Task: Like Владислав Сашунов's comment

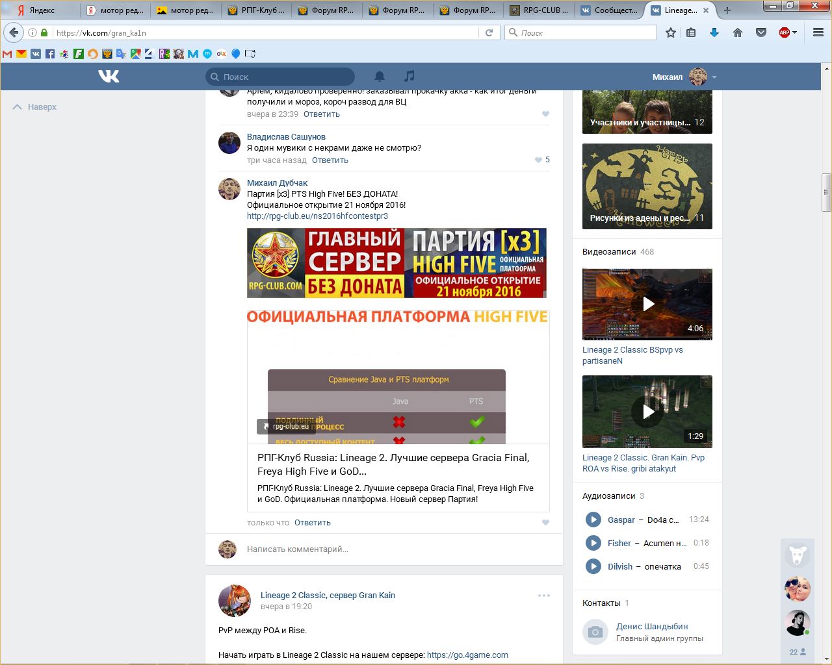Action: coord(538,160)
